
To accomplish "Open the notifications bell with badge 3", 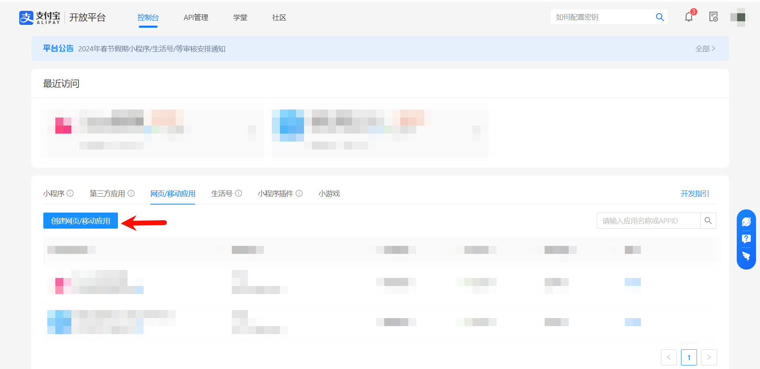I will [x=689, y=17].
